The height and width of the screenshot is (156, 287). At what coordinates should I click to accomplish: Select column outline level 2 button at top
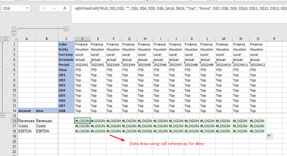click(14, 34)
